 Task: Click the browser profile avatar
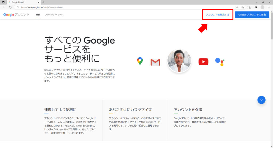[x=262, y=7]
